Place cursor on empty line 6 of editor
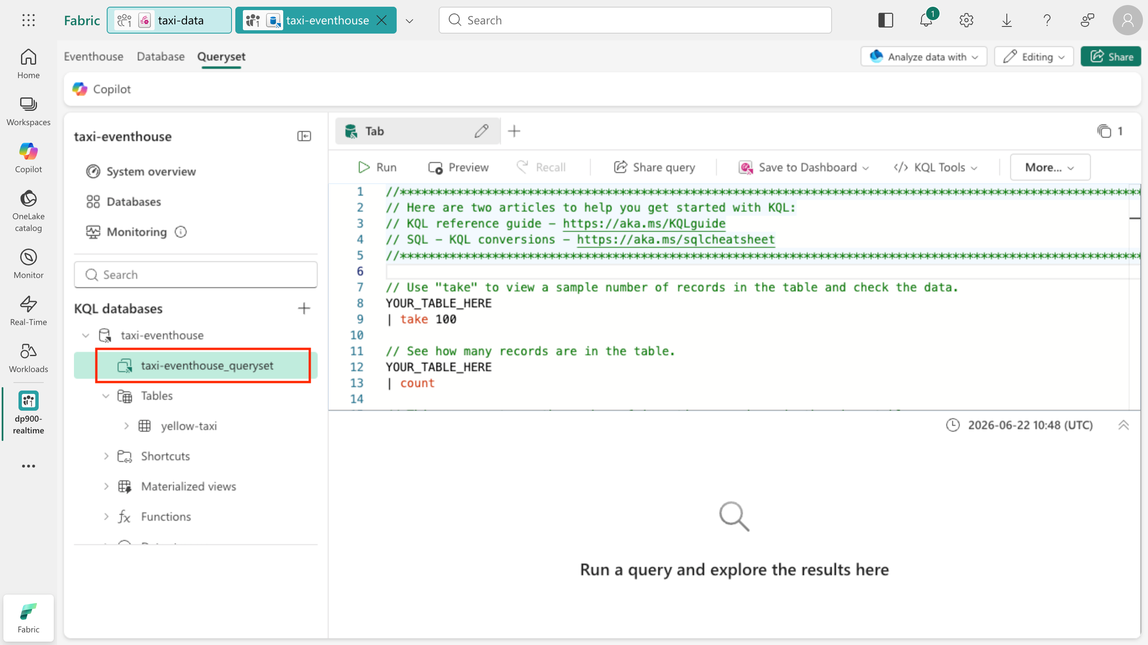Viewport: 1148px width, 645px height. click(758, 271)
